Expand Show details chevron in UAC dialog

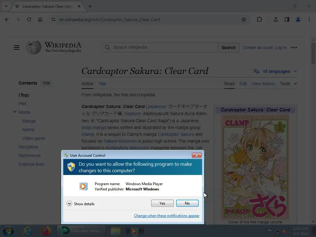tap(69, 204)
